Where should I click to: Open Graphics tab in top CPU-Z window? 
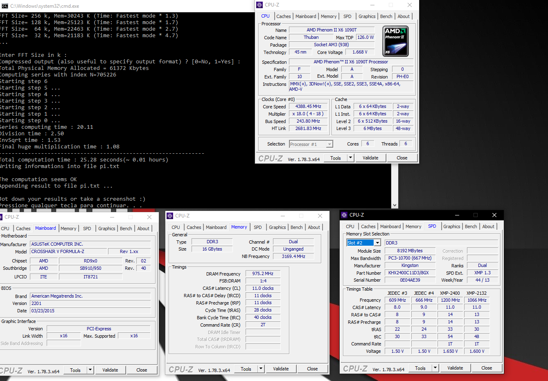(367, 16)
